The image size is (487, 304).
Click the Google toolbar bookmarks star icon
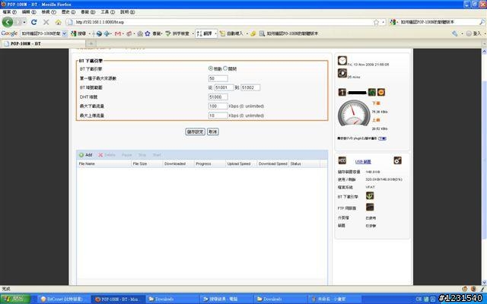click(148, 33)
